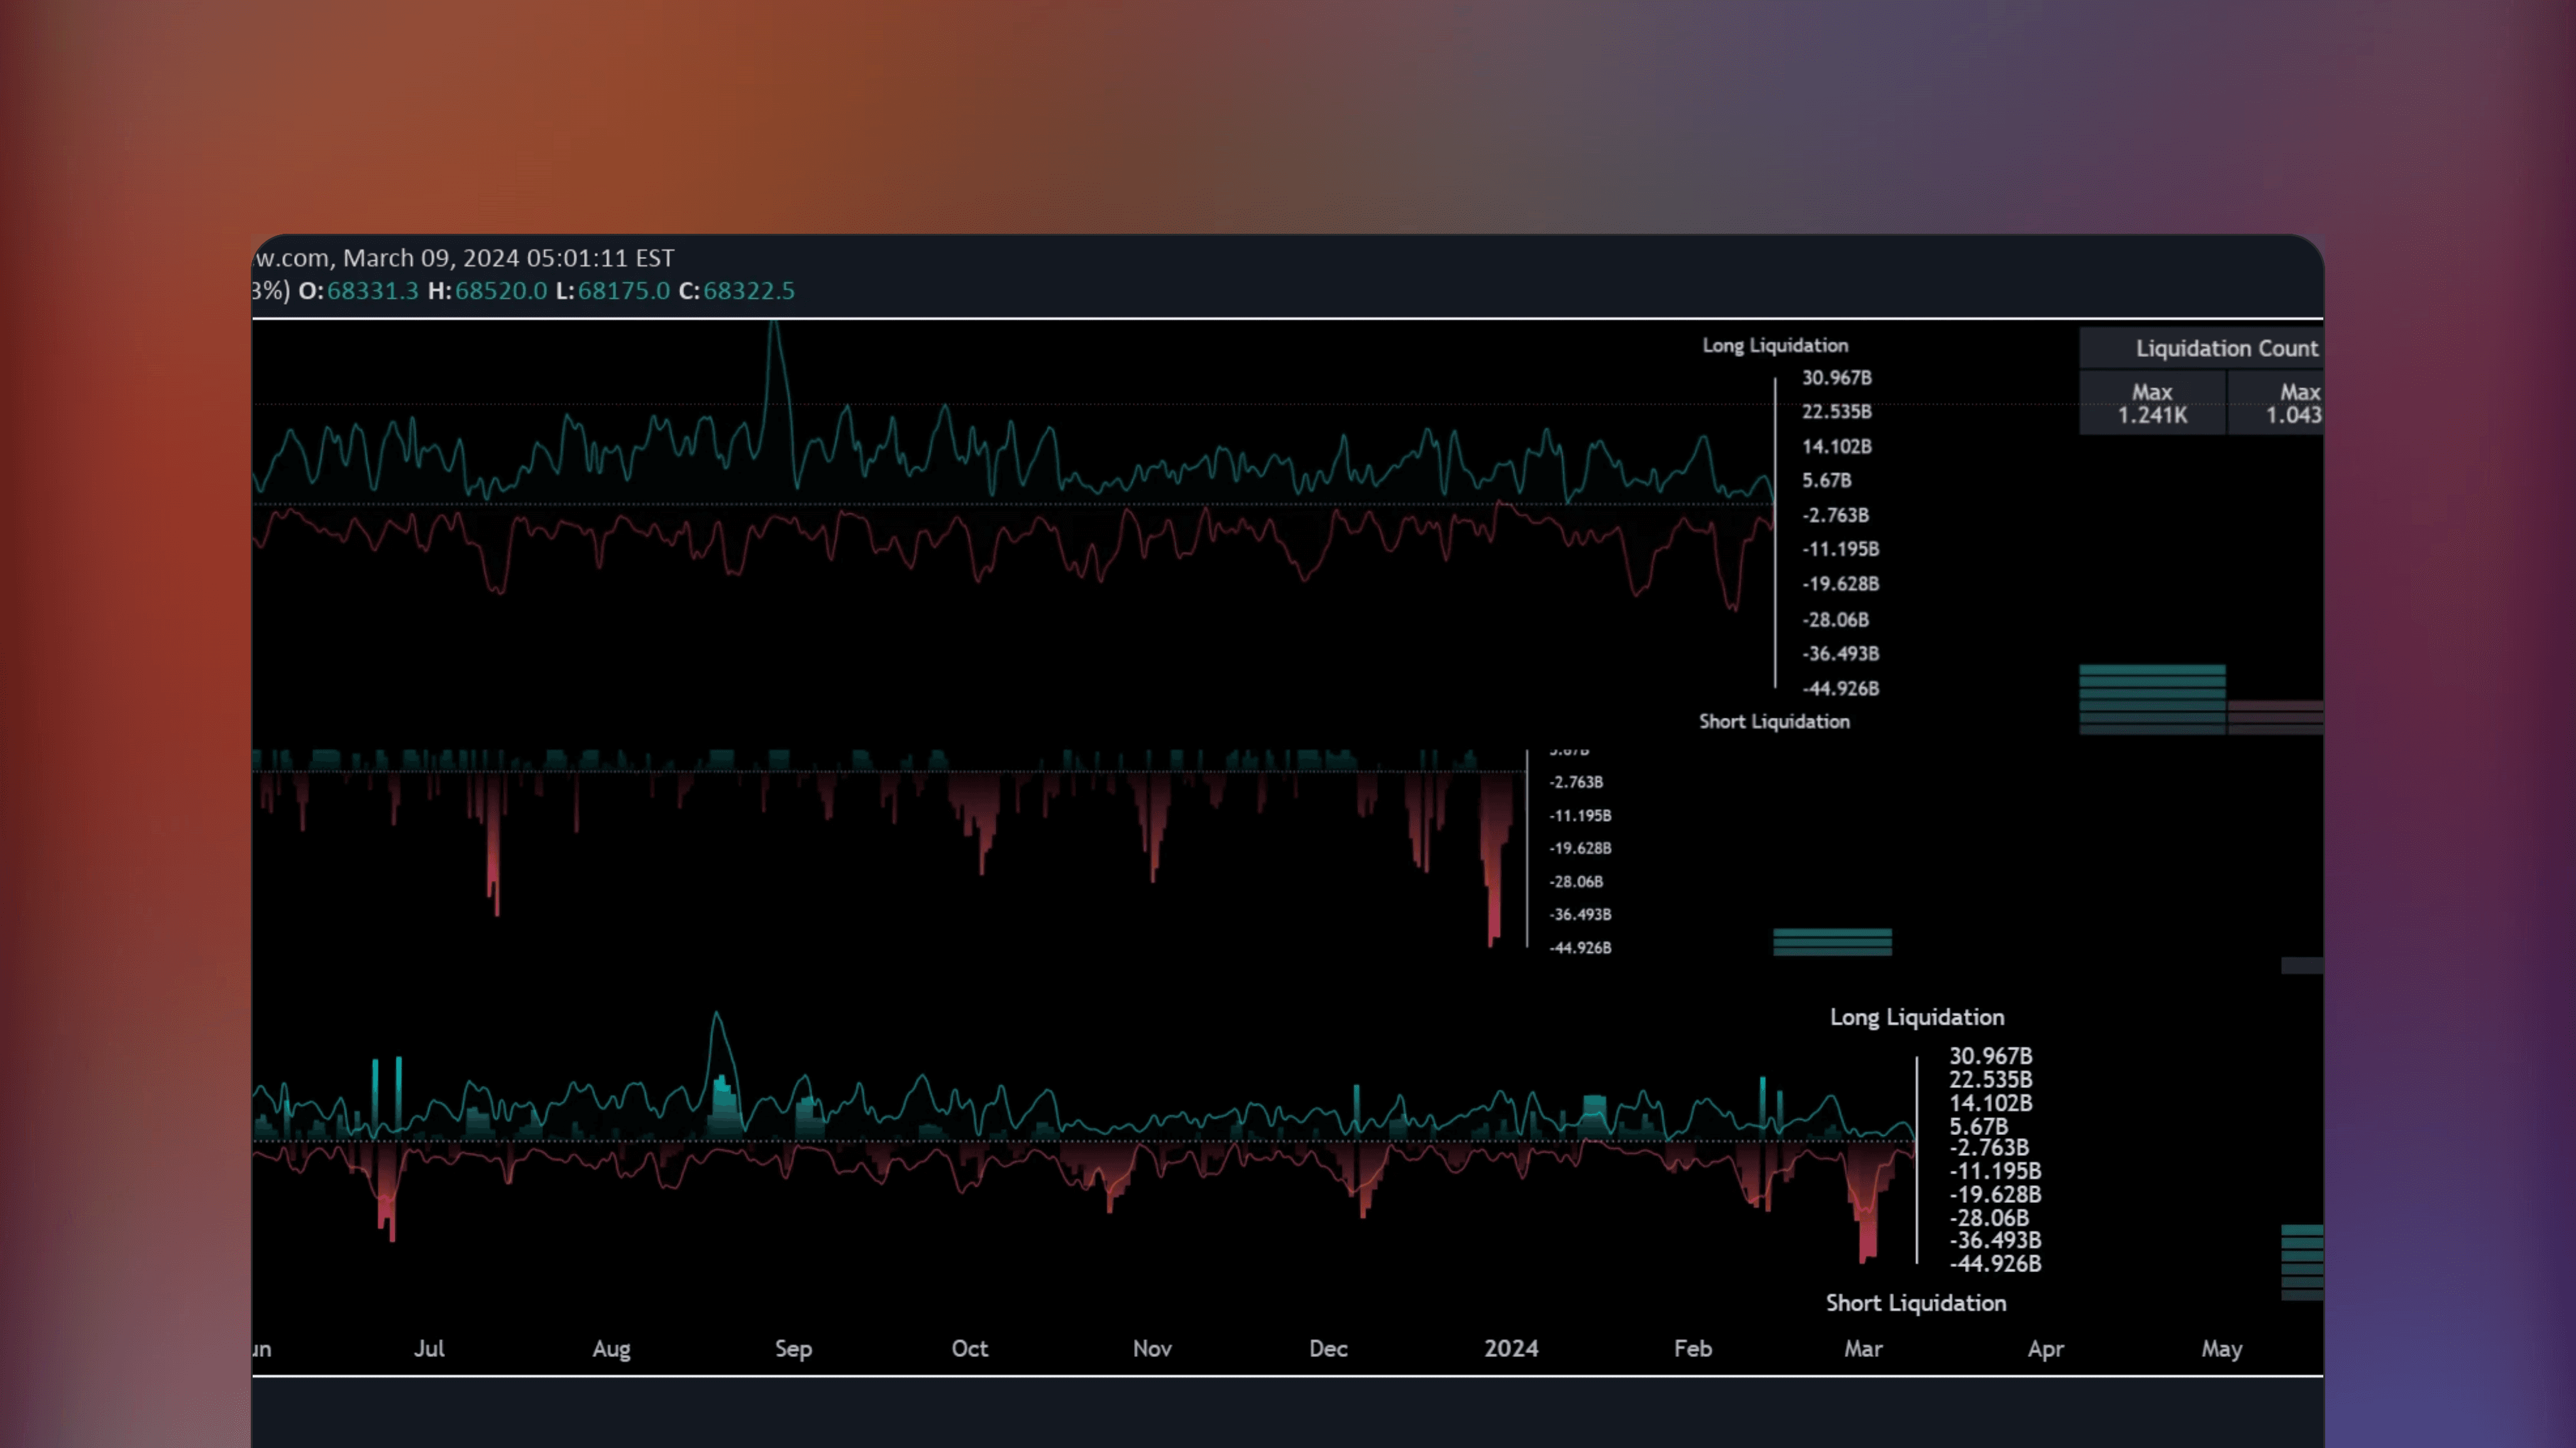
Task: Click the Liquidation Count table header
Action: point(2225,348)
